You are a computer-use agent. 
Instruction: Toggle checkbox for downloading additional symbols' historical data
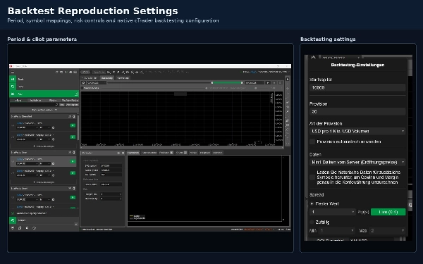pyautogui.click(x=312, y=177)
